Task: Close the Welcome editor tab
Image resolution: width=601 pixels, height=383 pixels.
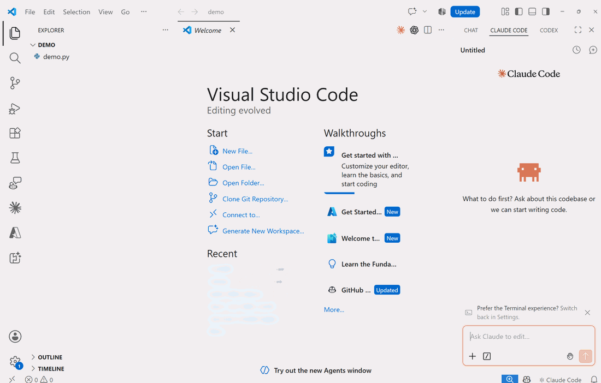Action: pyautogui.click(x=232, y=30)
